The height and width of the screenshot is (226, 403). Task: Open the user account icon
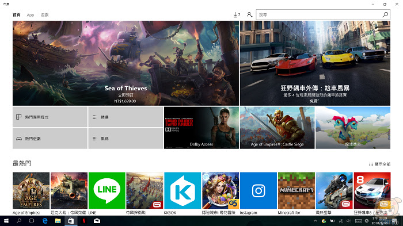pos(249,14)
